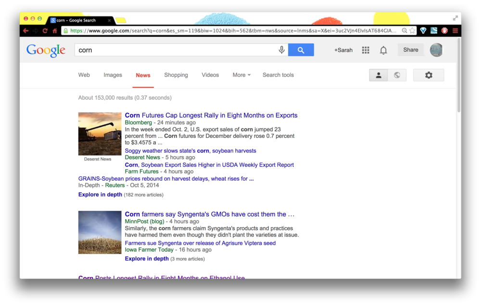This screenshot has width=481, height=306.
Task: Open the account profile picture
Action: tap(436, 50)
